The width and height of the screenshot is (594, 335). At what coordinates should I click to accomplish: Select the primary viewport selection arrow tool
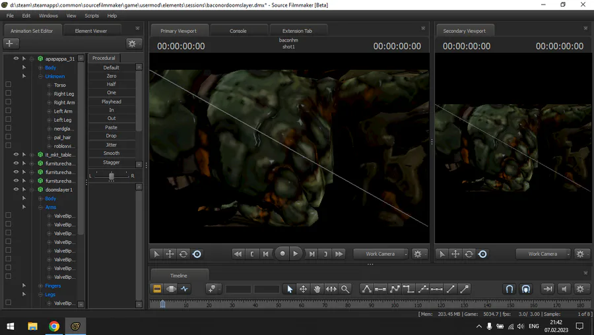click(x=156, y=254)
